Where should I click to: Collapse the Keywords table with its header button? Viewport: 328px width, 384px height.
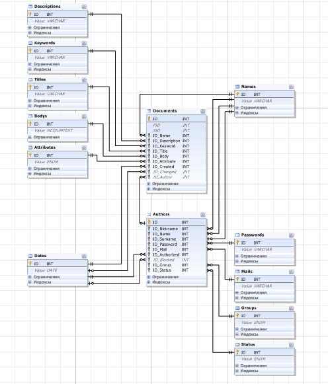point(84,44)
